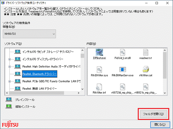
Task: Click the software list scroll up arrow
Action: point(82,50)
